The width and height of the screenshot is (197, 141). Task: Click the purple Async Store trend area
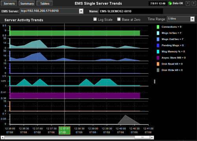pyautogui.click(x=75, y=96)
